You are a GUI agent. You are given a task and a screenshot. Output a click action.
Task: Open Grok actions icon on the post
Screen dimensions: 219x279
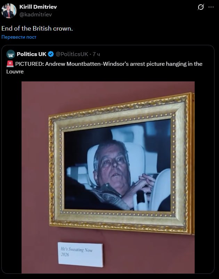click(x=201, y=7)
